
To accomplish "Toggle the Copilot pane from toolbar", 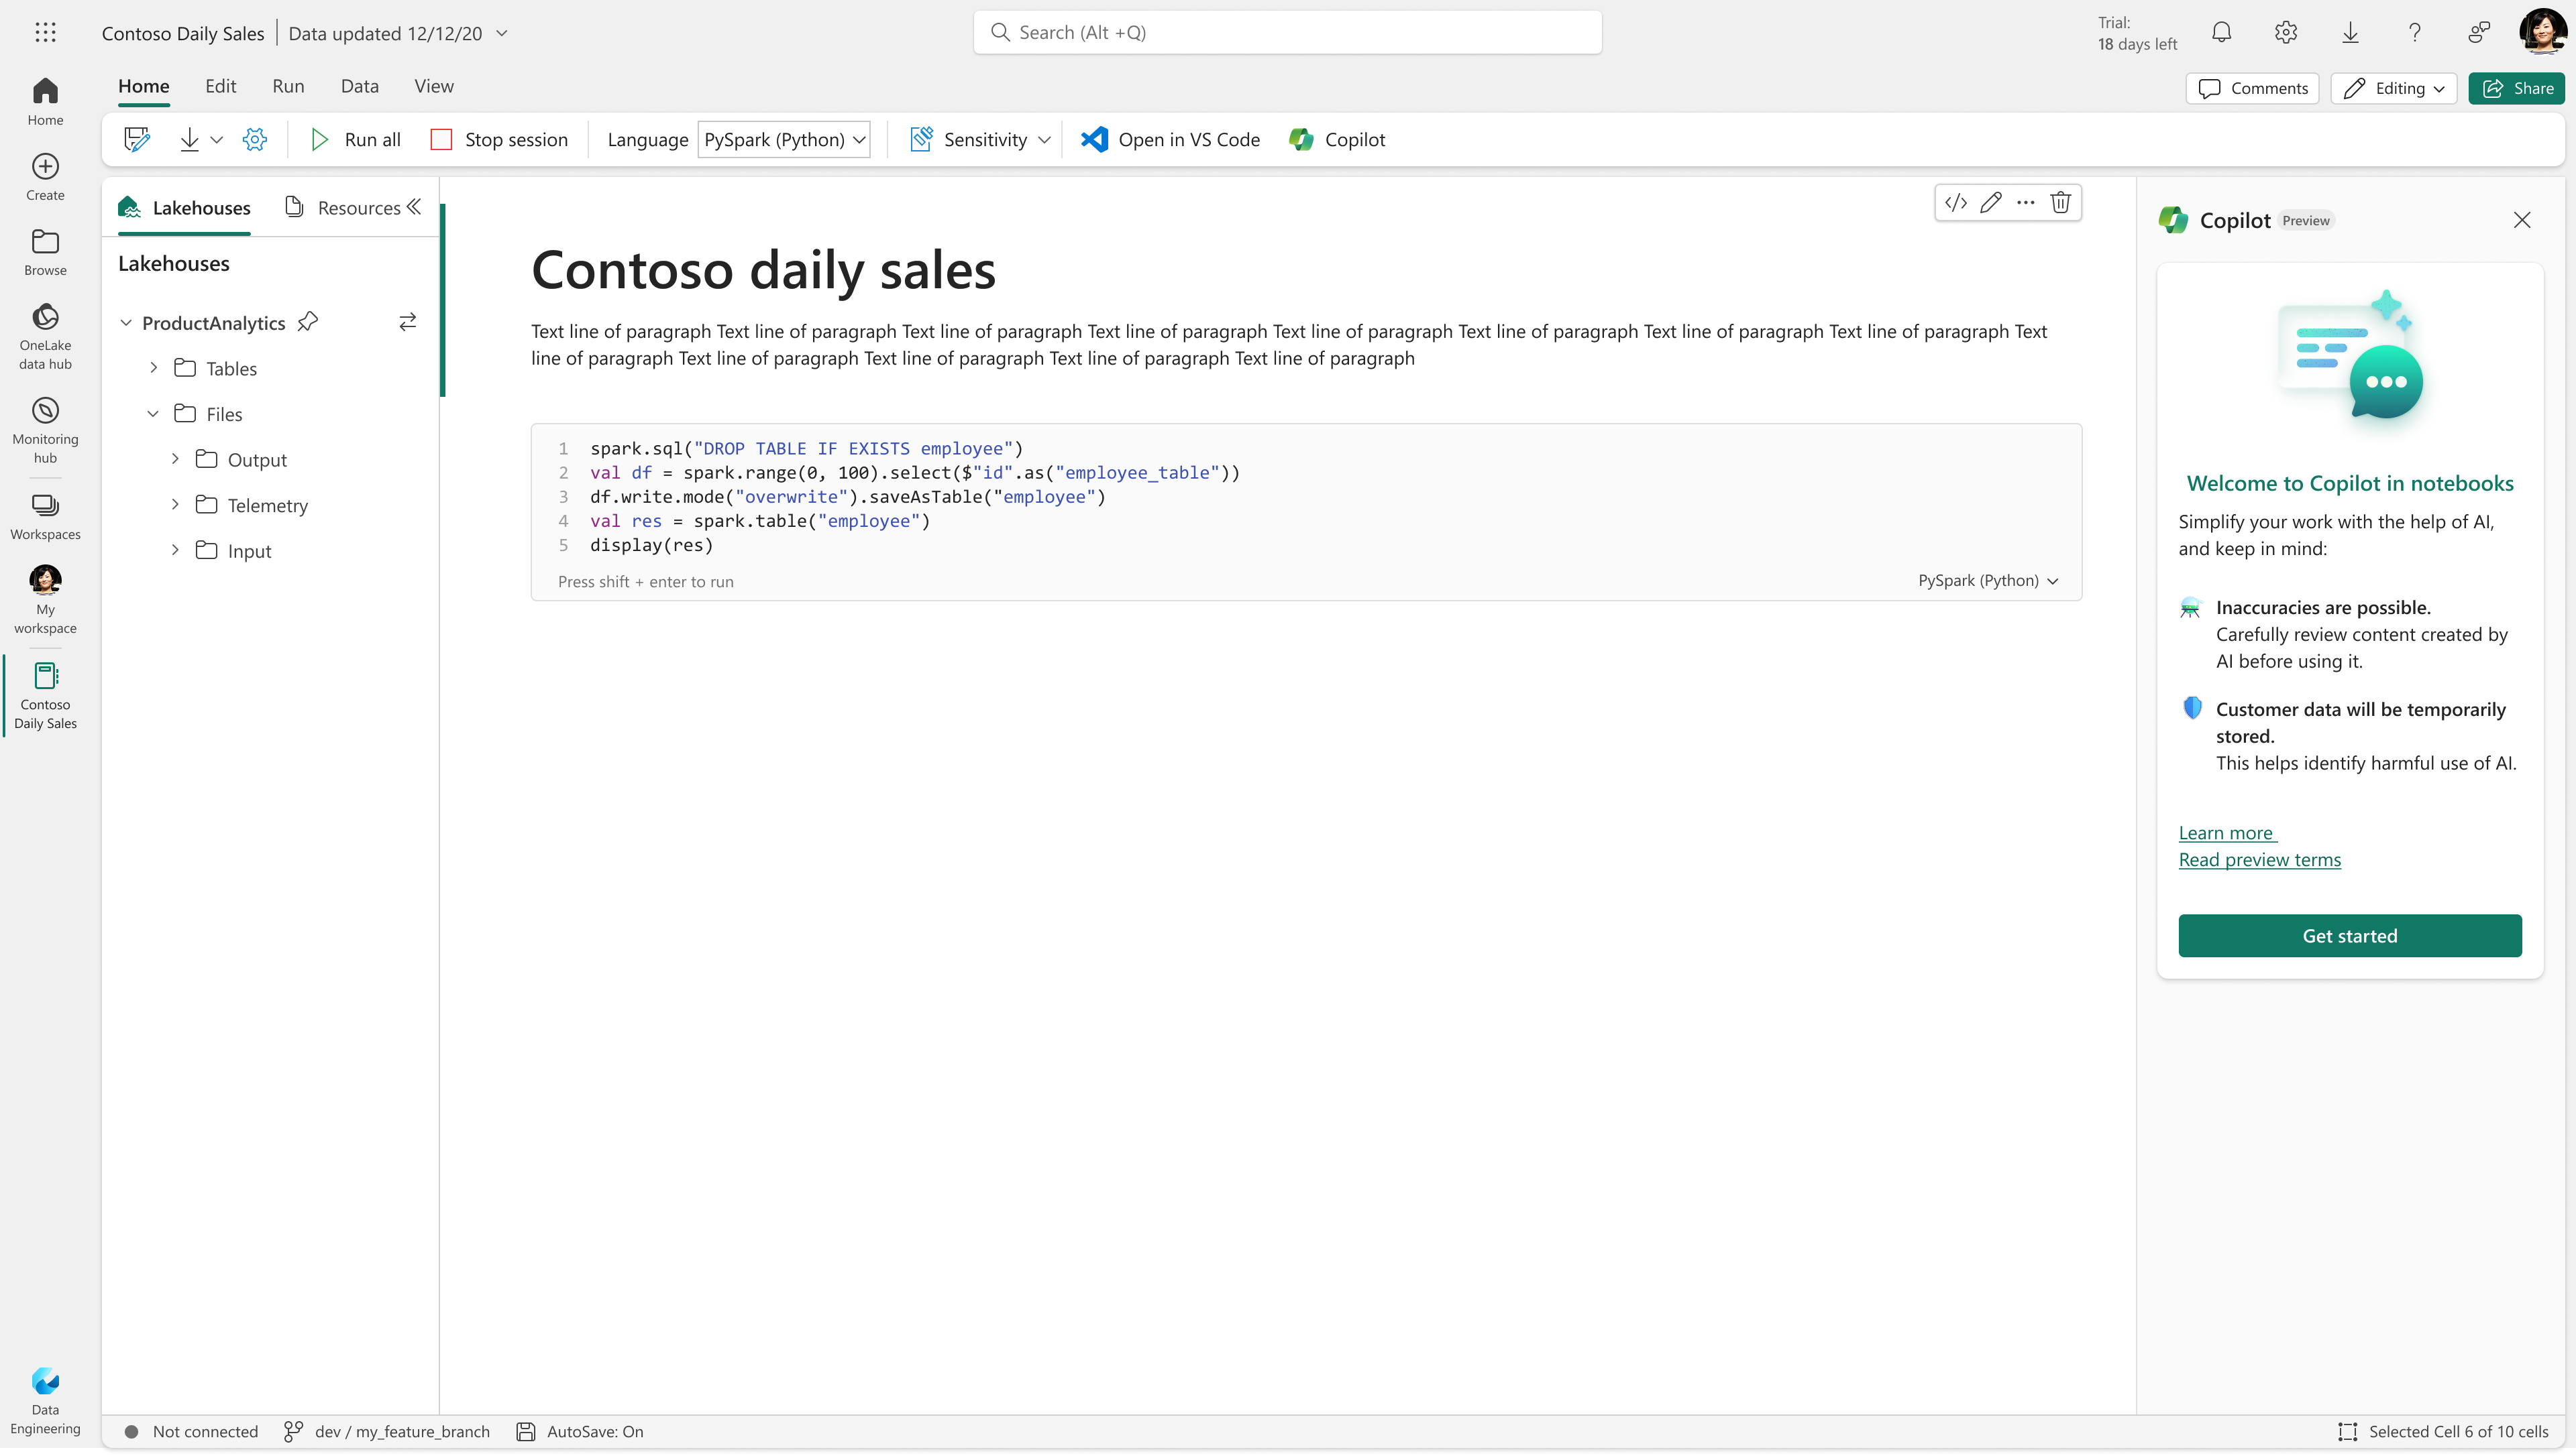I will (x=1338, y=140).
